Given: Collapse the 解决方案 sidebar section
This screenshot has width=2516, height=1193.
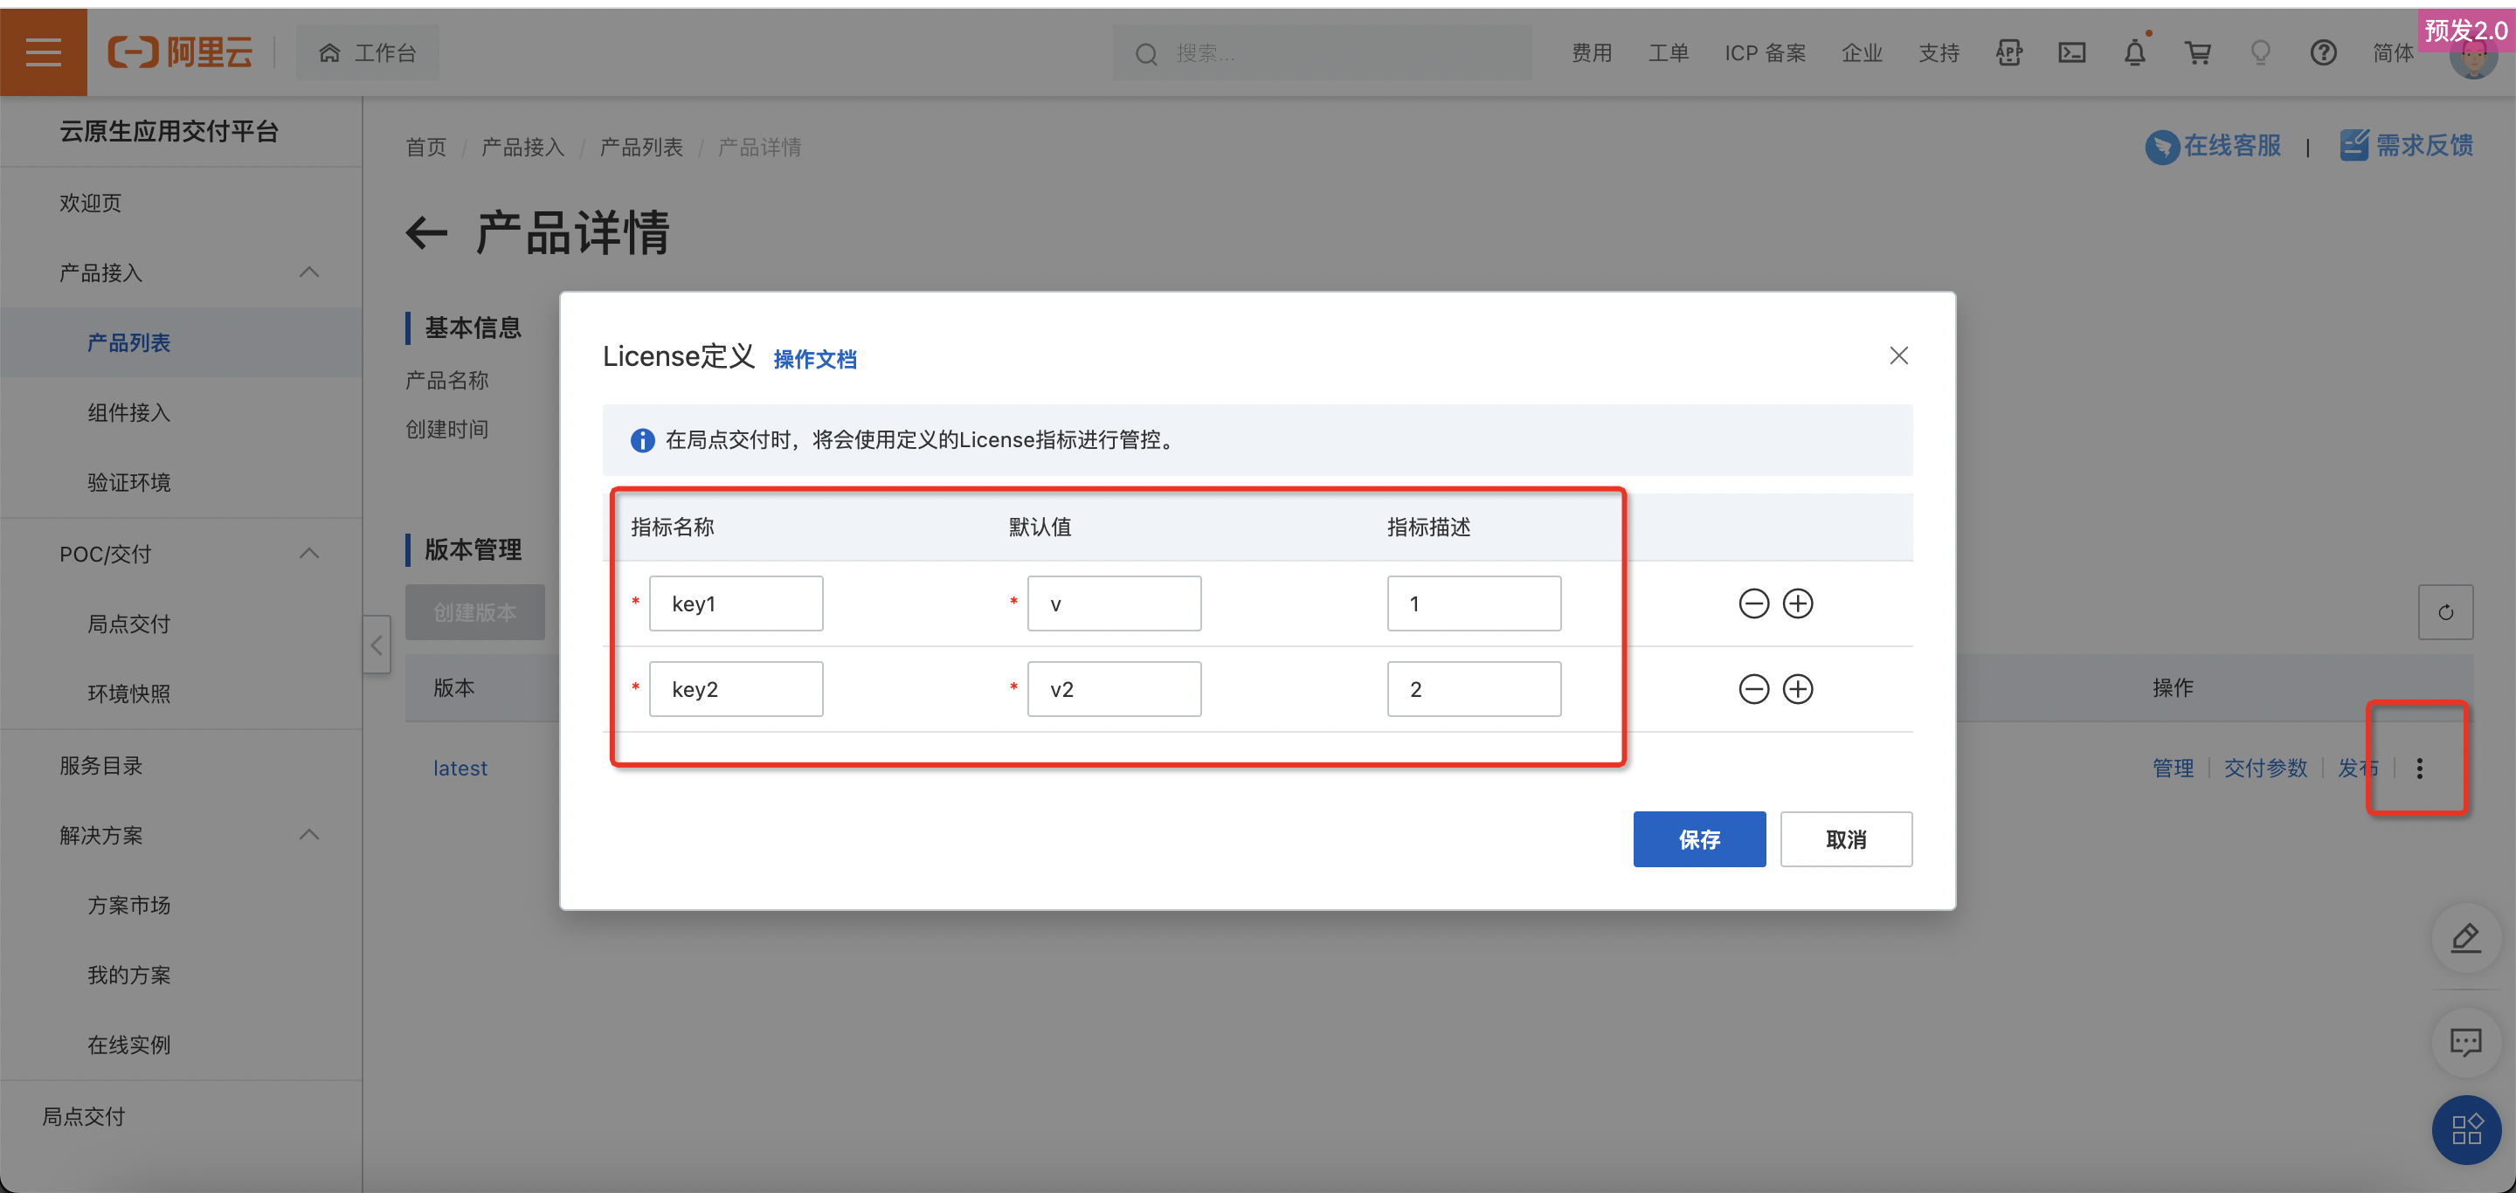Looking at the screenshot, I should [x=308, y=835].
